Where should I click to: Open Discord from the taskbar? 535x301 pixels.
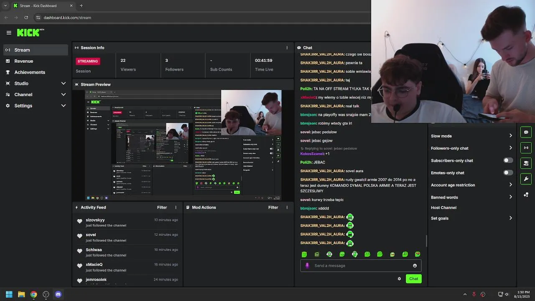[x=58, y=294]
